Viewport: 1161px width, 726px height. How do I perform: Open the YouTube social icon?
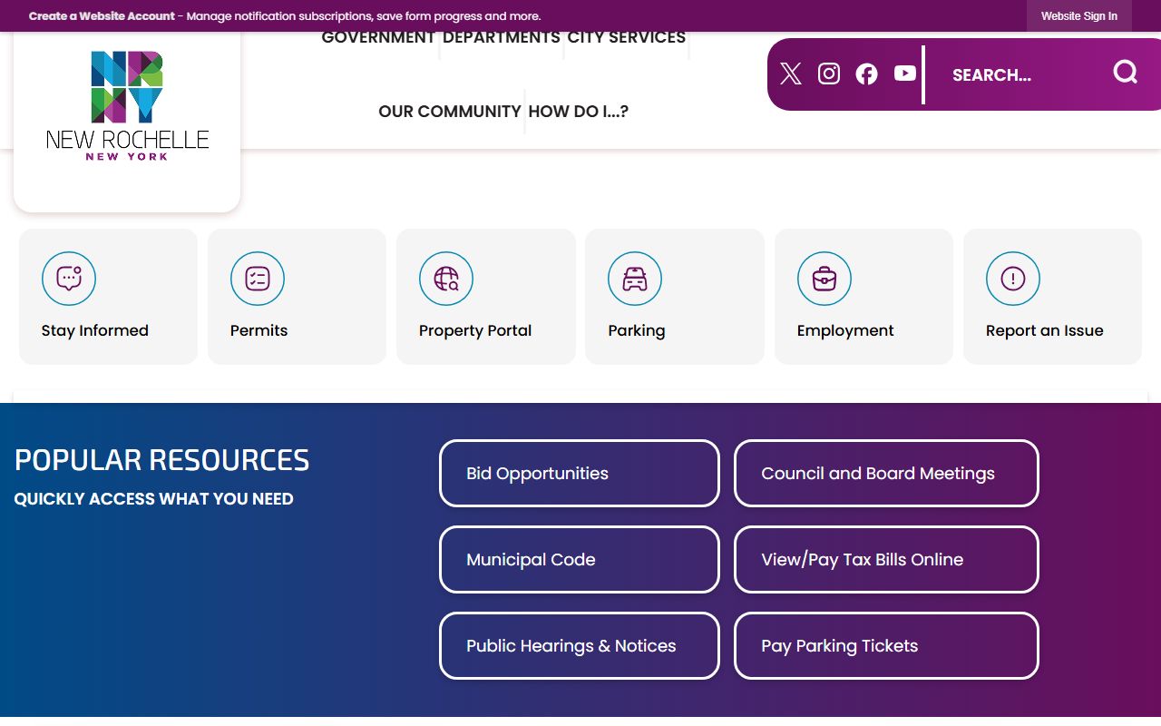click(905, 74)
